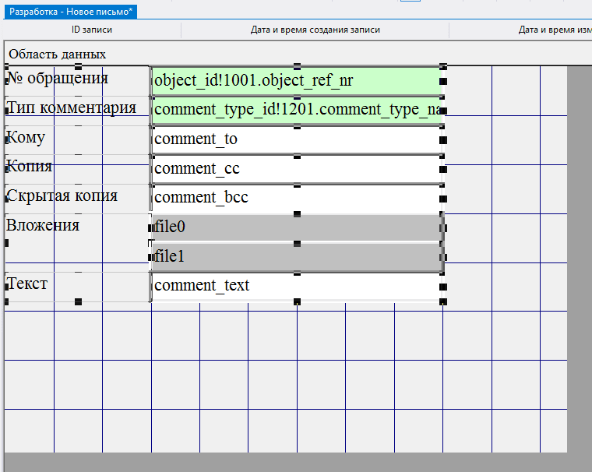The height and width of the screenshot is (472, 592).
Task: Select the gray file0 attachment control
Action: [296, 227]
